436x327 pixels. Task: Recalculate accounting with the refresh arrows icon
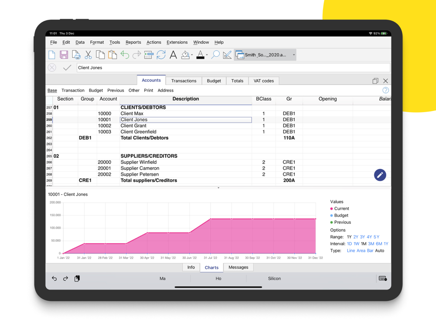161,55
